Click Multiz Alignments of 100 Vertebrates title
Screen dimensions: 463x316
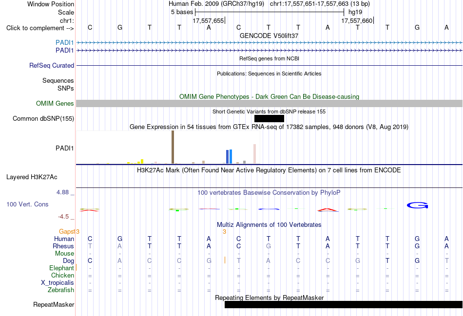[x=269, y=225]
